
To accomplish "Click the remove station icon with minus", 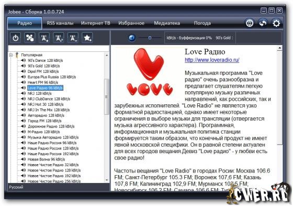I will click(x=73, y=38).
